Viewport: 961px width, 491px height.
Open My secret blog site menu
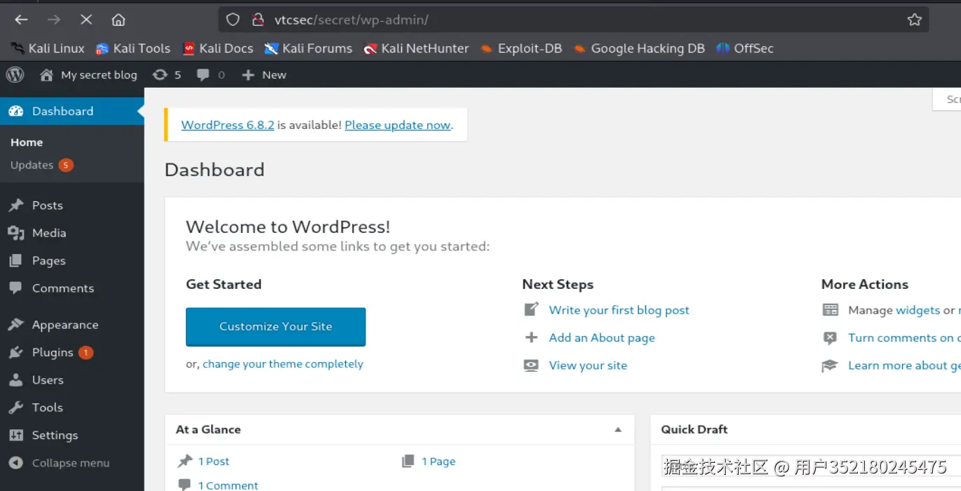pyautogui.click(x=88, y=75)
